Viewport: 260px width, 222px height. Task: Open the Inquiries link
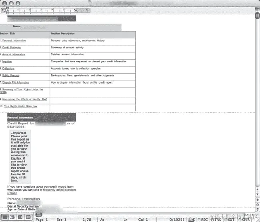point(7,62)
